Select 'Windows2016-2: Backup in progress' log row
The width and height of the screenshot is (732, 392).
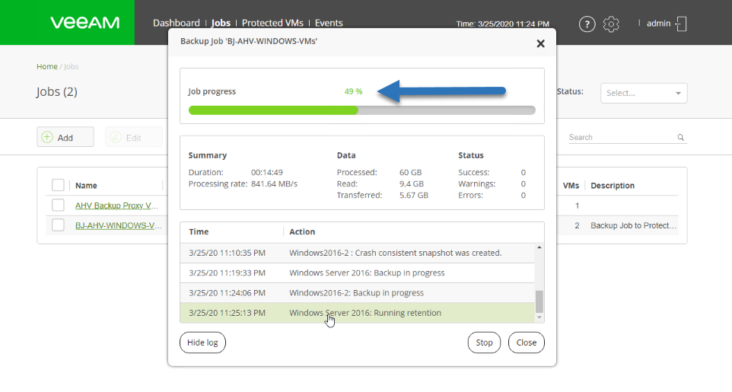pos(358,293)
